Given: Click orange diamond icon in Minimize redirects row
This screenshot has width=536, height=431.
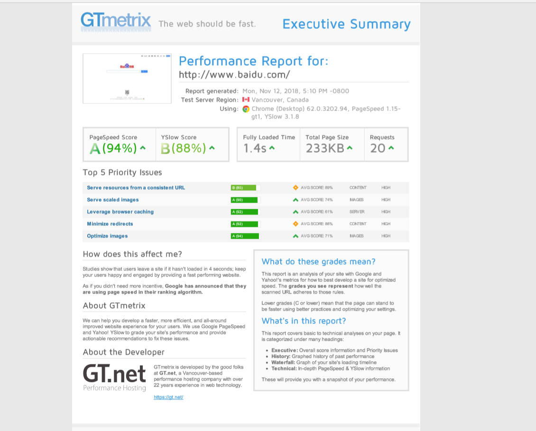Looking at the screenshot, I should coord(296,224).
